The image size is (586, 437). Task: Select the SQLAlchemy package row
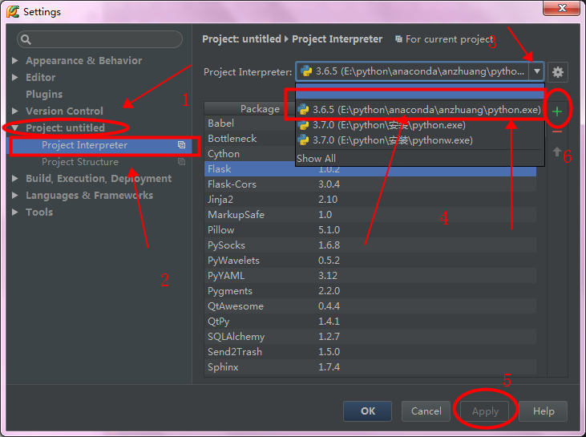[x=370, y=337]
